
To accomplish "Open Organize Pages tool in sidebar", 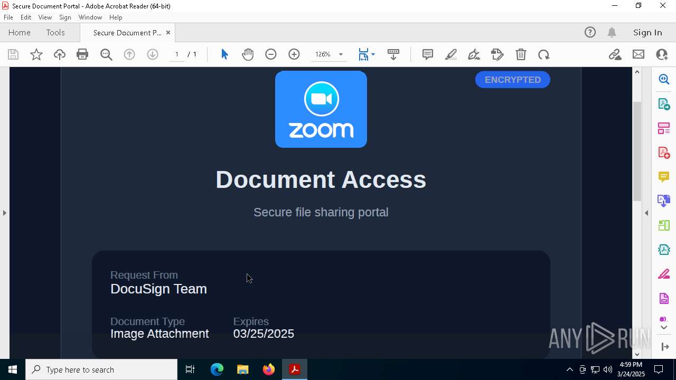I will pyautogui.click(x=664, y=128).
